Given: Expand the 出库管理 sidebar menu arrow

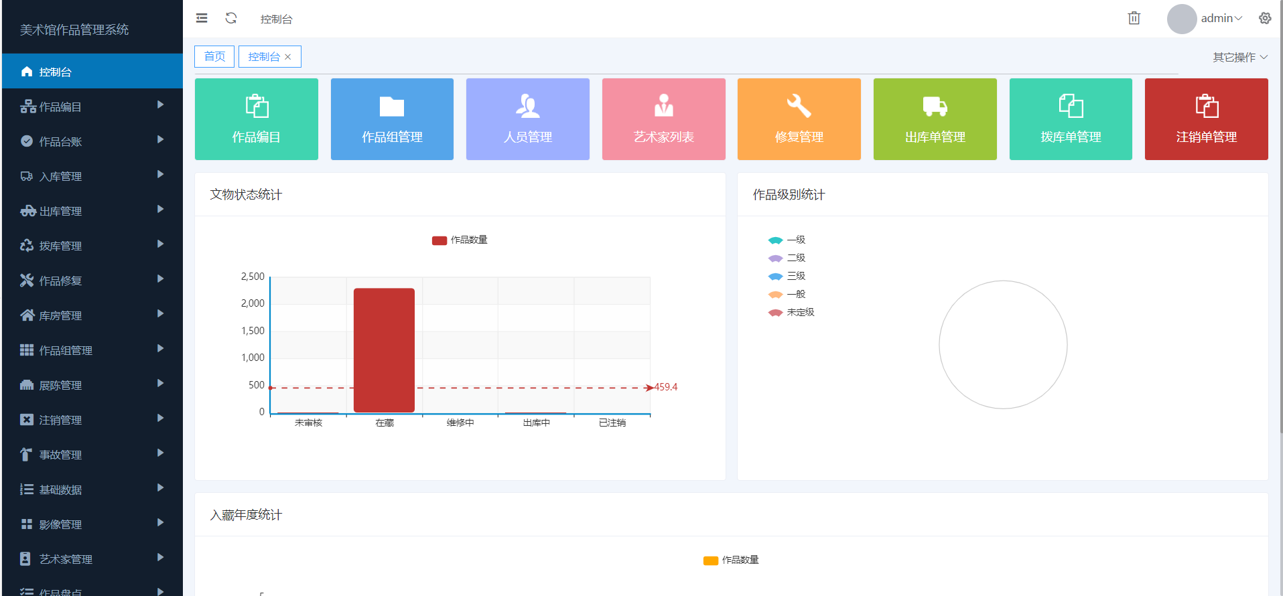Looking at the screenshot, I should coord(160,210).
